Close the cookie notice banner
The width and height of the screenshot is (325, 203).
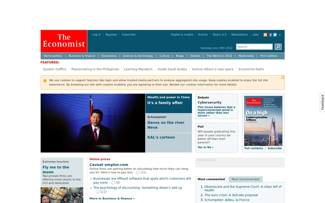pyautogui.click(x=283, y=77)
